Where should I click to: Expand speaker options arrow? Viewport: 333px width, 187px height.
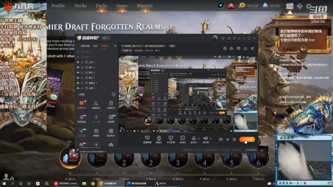[x=211, y=139]
